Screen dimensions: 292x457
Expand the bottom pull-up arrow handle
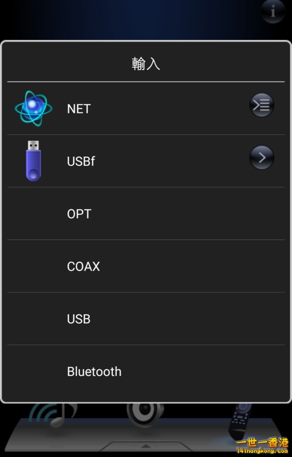tap(146, 447)
